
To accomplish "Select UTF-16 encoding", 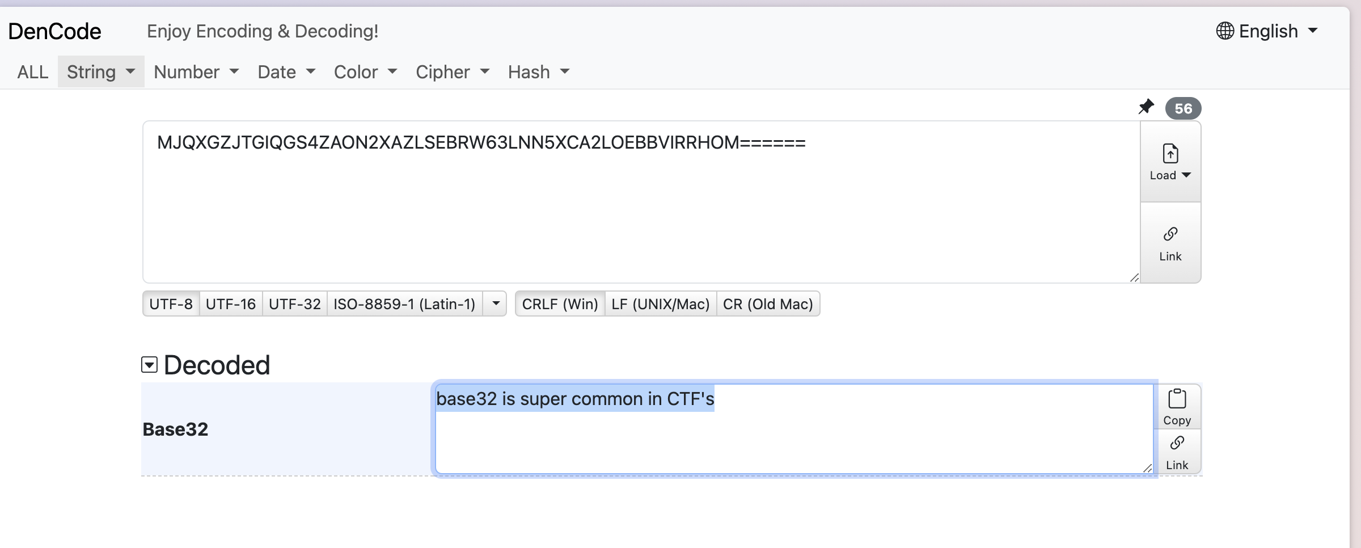I will pos(231,304).
